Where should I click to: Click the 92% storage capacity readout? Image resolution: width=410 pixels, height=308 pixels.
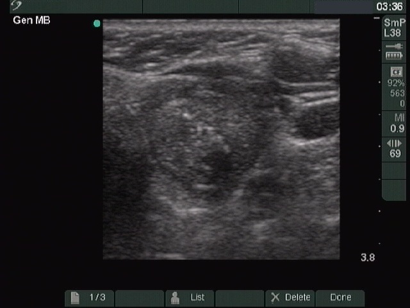pyautogui.click(x=397, y=83)
